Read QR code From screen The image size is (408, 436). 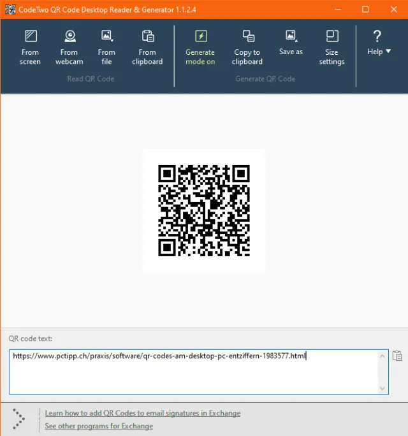[x=31, y=47]
